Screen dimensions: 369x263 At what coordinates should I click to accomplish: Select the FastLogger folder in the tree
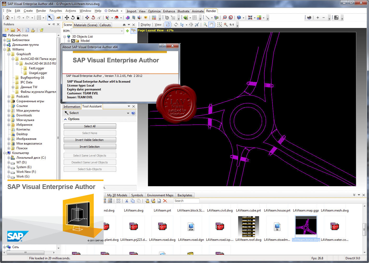[x=37, y=68]
